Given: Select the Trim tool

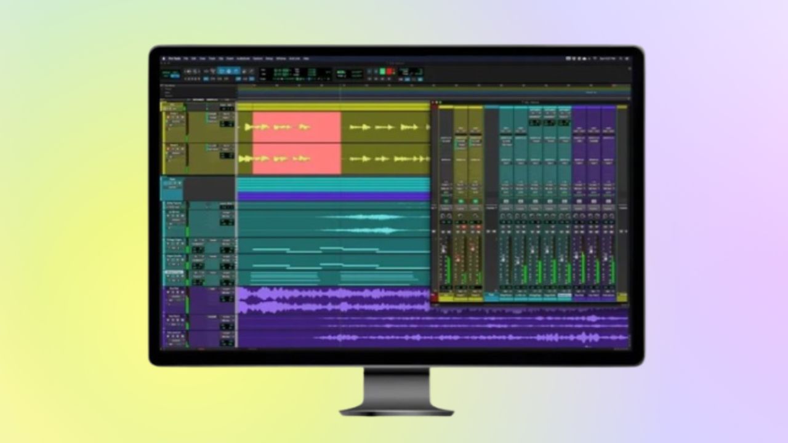Looking at the screenshot, I should [x=221, y=71].
